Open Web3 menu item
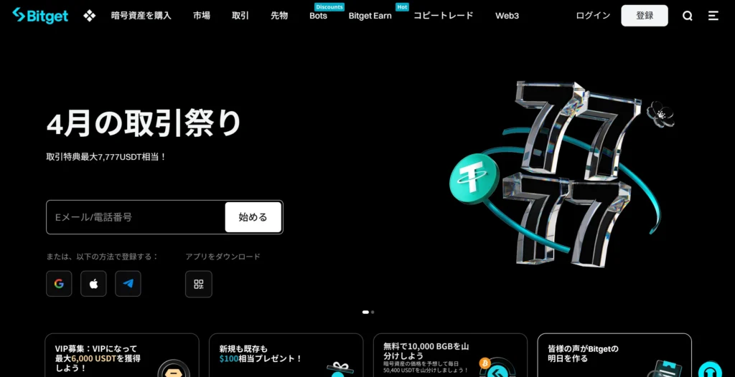This screenshot has width=735, height=377. click(507, 16)
